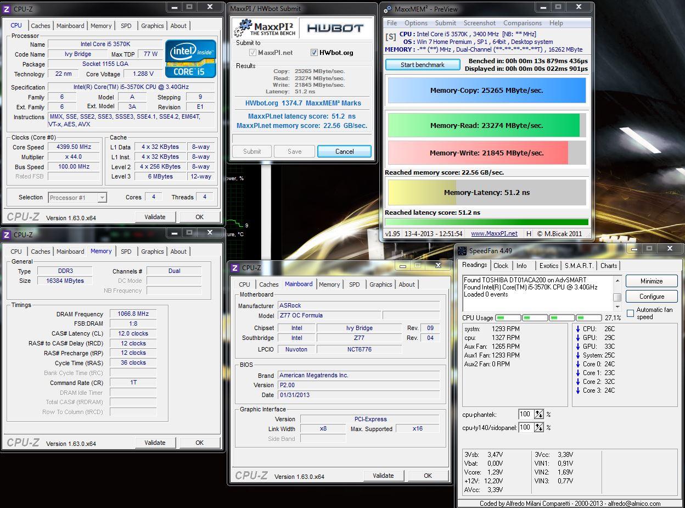Image resolution: width=685 pixels, height=508 pixels.
Task: Click CPU-Z icon in Memory window title
Action: [x=7, y=235]
